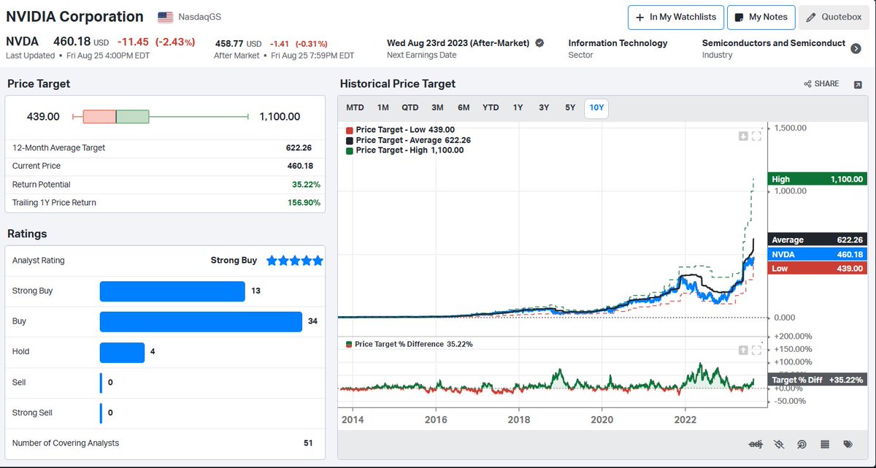Select the 5Y time range tab
876x468 pixels.
coord(570,108)
